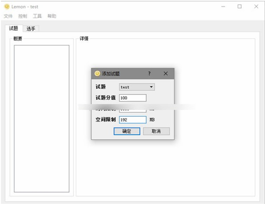Viewport: 265px width, 204px height.
Task: Confirm with the 确定 button
Action: pyautogui.click(x=127, y=131)
